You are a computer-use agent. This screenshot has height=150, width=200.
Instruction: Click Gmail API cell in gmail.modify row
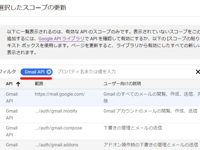pyautogui.click(x=12, y=114)
